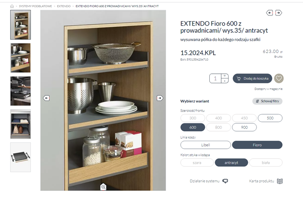Open previous product with top-right left arrow
303x198 pixels.
click(x=269, y=13)
